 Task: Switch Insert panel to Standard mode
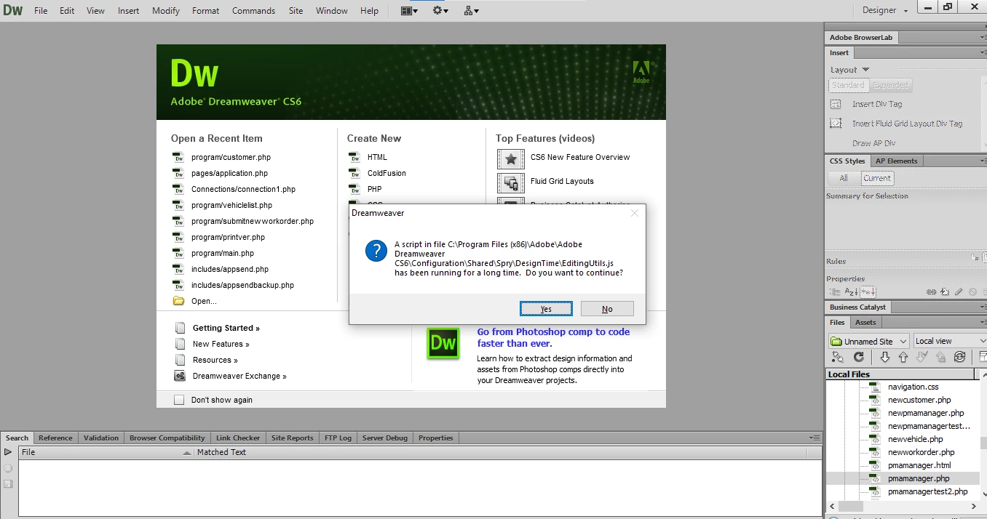[x=849, y=85]
